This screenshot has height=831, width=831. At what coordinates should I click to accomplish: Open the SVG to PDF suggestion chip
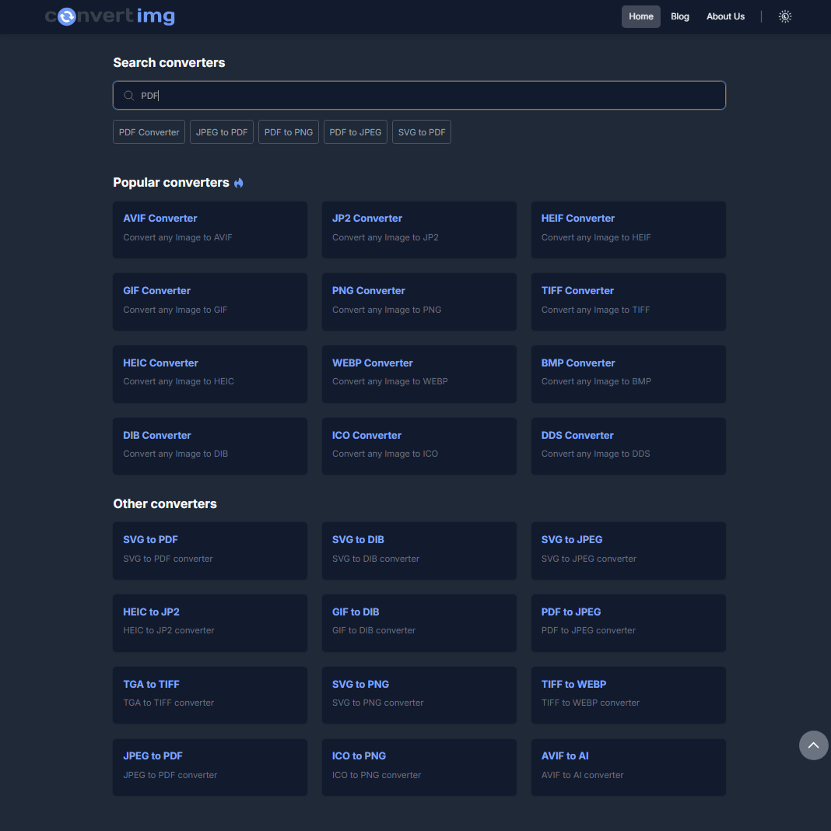[x=421, y=131]
